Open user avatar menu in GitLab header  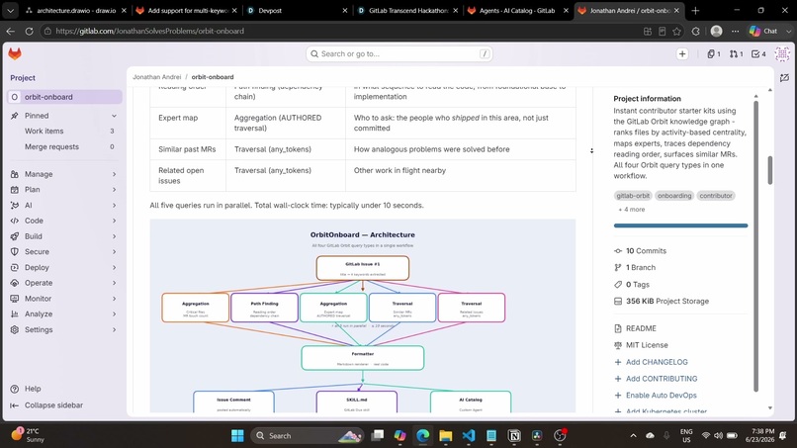(x=782, y=54)
